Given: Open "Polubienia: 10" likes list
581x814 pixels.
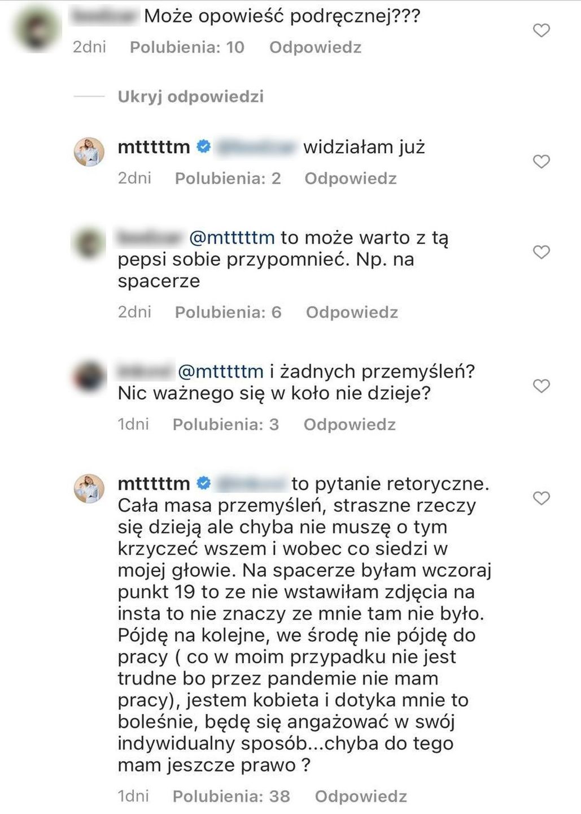Looking at the screenshot, I should click(187, 47).
